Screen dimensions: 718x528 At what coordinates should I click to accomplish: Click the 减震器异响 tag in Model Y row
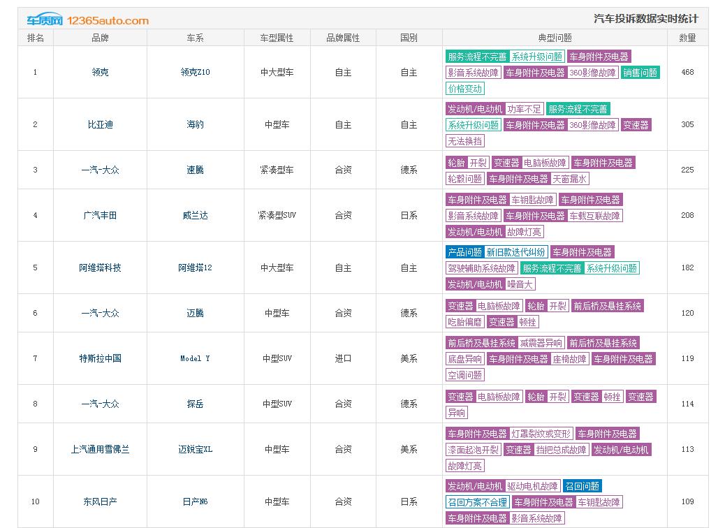[541, 343]
